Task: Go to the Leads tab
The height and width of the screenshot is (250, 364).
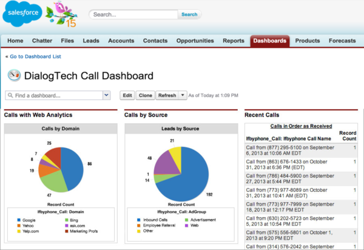Action: tap(91, 41)
